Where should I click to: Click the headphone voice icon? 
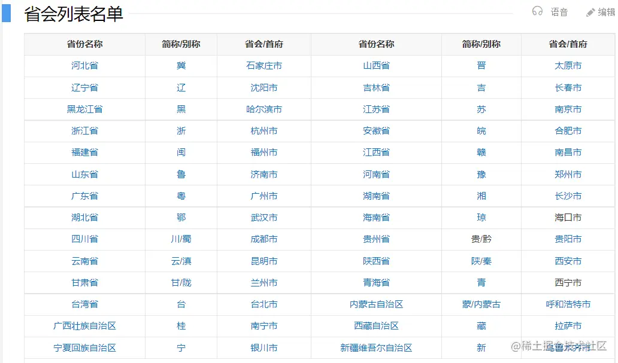pyautogui.click(x=537, y=11)
